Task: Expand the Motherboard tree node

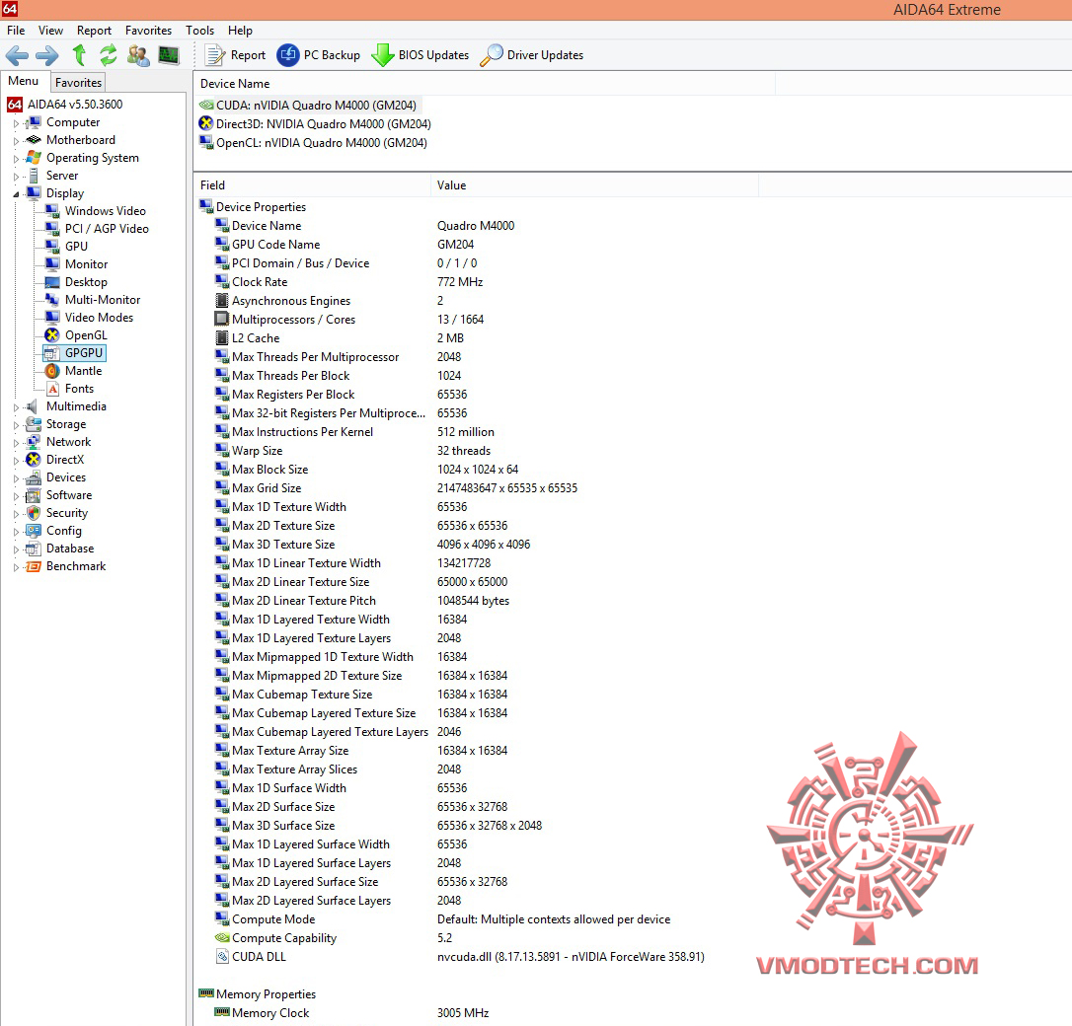Action: [x=16, y=141]
